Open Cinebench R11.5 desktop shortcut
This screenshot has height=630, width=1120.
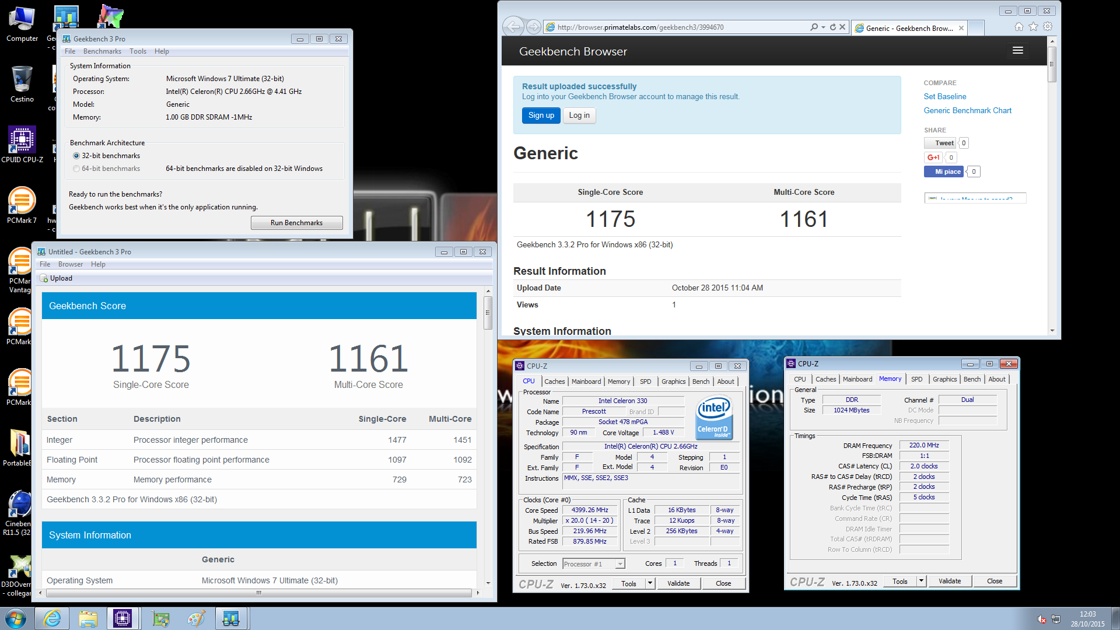[x=19, y=513]
